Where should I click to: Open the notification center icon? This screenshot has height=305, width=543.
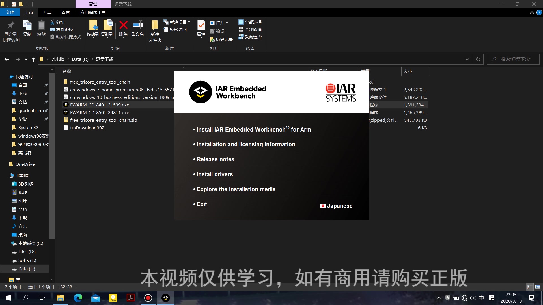531,298
